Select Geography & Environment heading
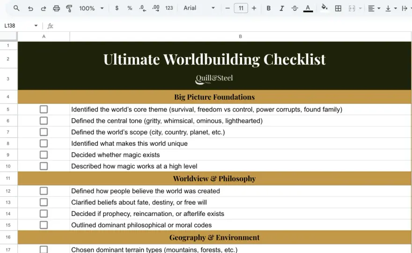 (x=214, y=237)
